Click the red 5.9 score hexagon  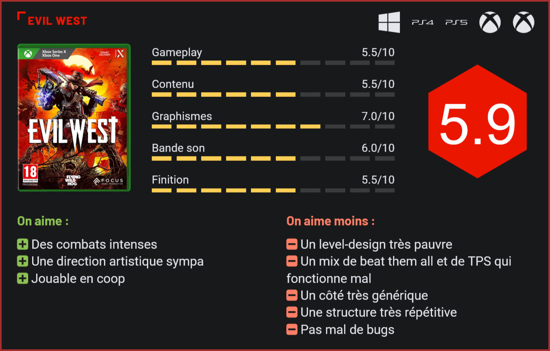[x=477, y=121]
